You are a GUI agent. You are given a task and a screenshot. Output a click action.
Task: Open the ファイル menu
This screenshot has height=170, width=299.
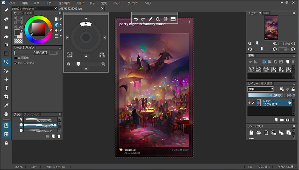[x=12, y=3]
